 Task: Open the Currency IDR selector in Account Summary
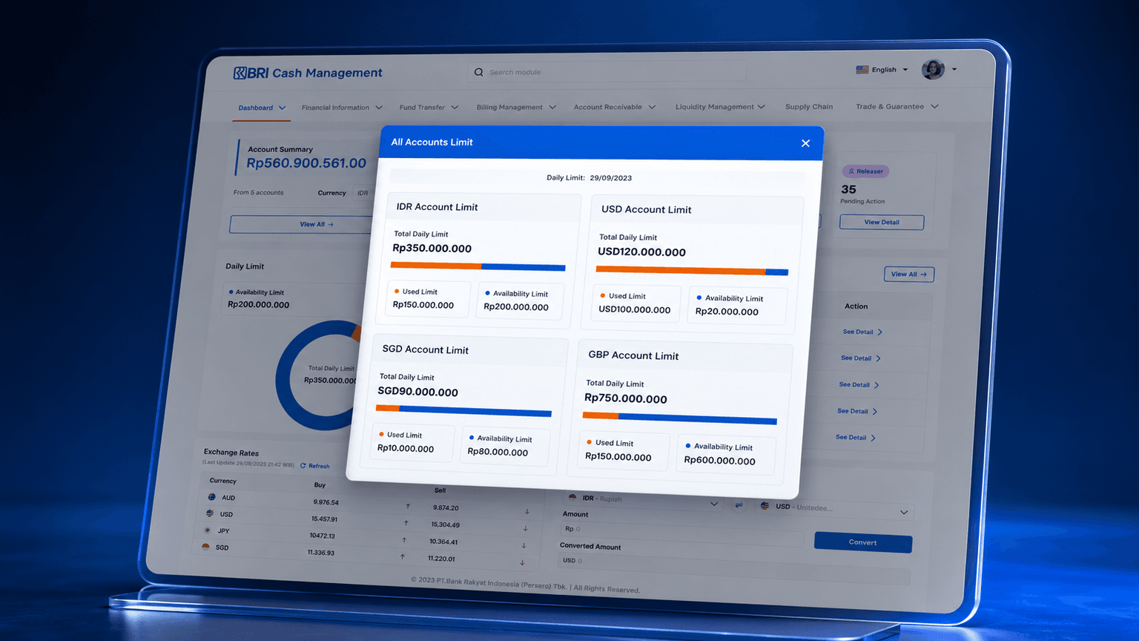click(x=363, y=193)
